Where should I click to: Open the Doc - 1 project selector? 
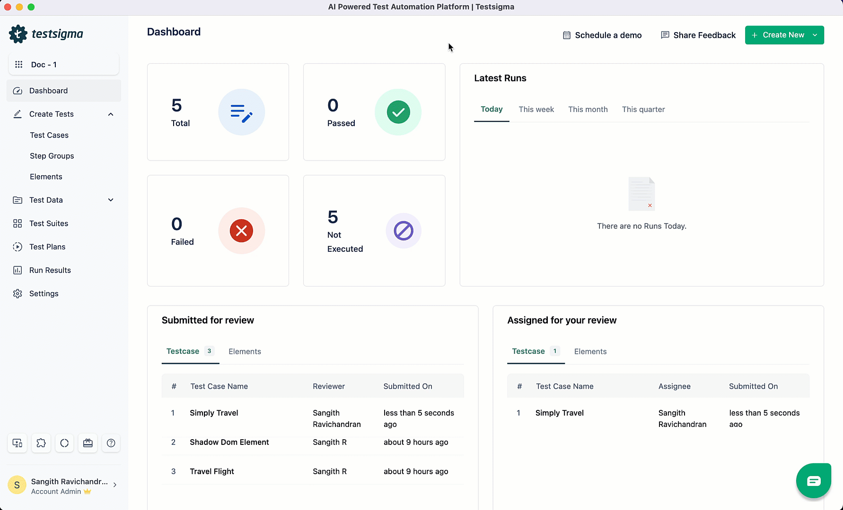[64, 64]
